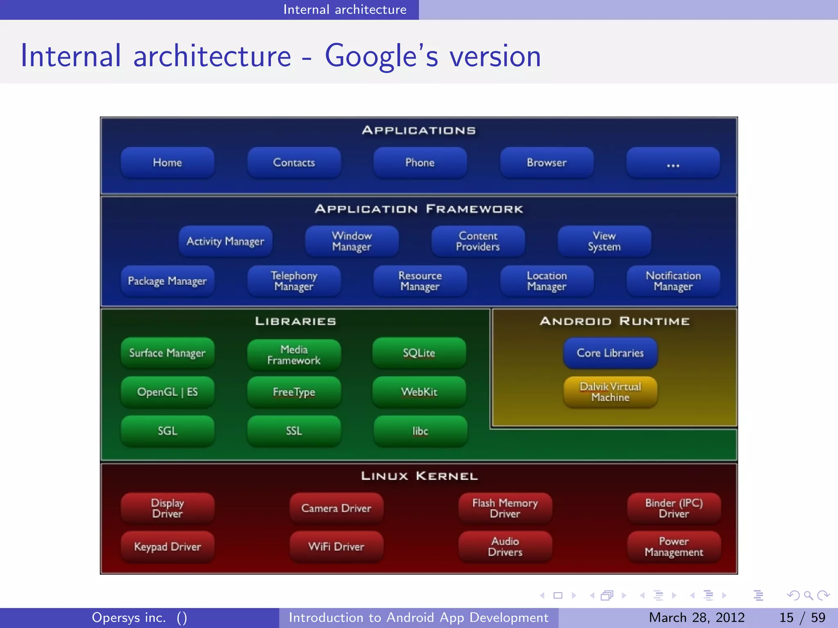Open the search magnifier icon
Screen dimensions: 838x628
(809, 596)
